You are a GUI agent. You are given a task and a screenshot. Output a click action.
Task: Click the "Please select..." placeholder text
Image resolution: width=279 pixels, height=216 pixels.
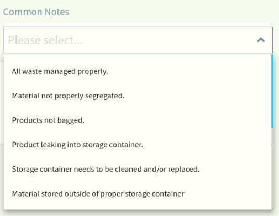(x=45, y=40)
